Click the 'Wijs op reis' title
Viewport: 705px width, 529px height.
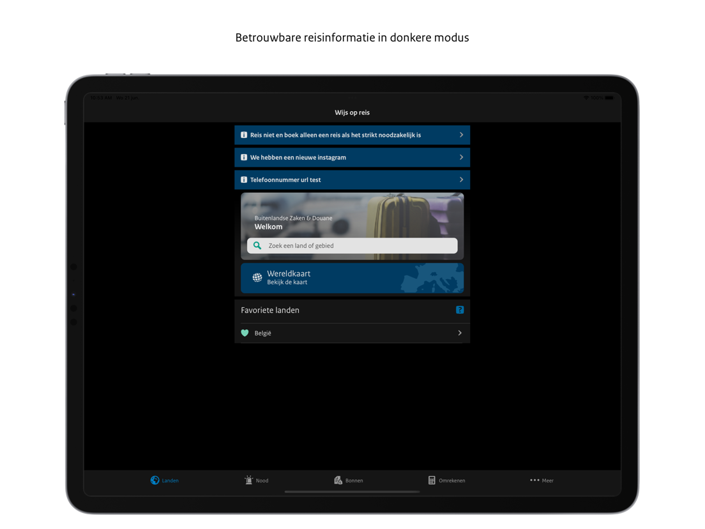pos(352,112)
